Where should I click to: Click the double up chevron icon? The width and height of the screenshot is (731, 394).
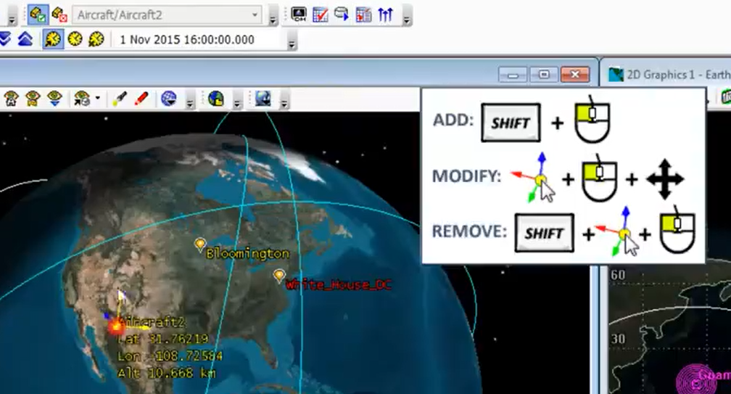point(25,38)
